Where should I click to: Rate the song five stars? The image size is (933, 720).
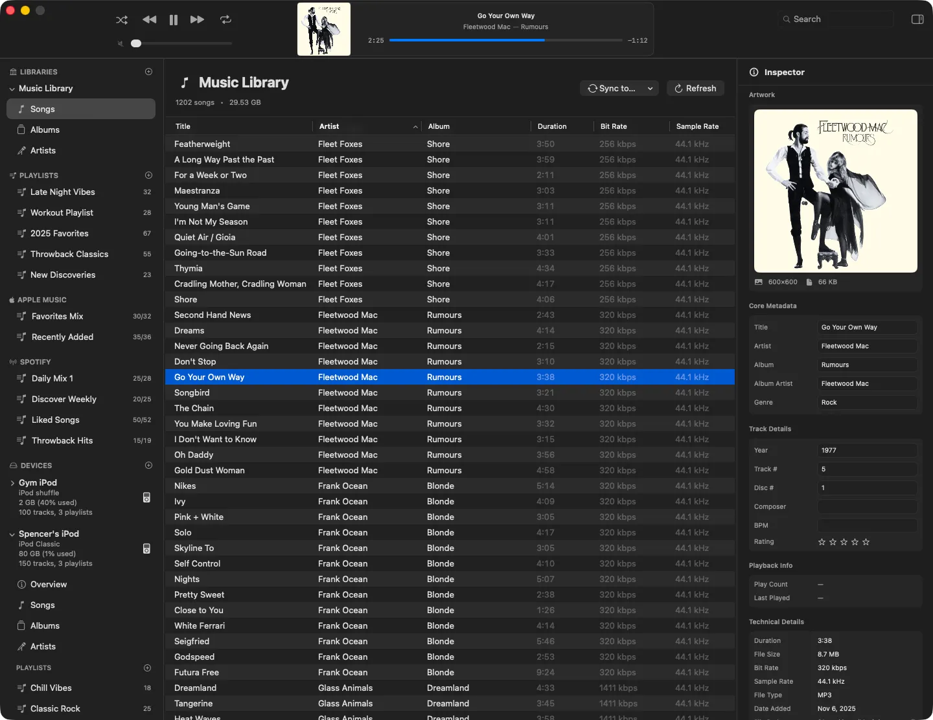tap(866, 542)
